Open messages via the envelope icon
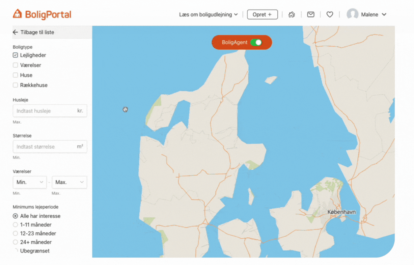414x265 pixels. pyautogui.click(x=311, y=14)
